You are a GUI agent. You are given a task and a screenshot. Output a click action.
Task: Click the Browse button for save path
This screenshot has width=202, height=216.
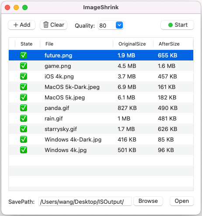point(148,201)
